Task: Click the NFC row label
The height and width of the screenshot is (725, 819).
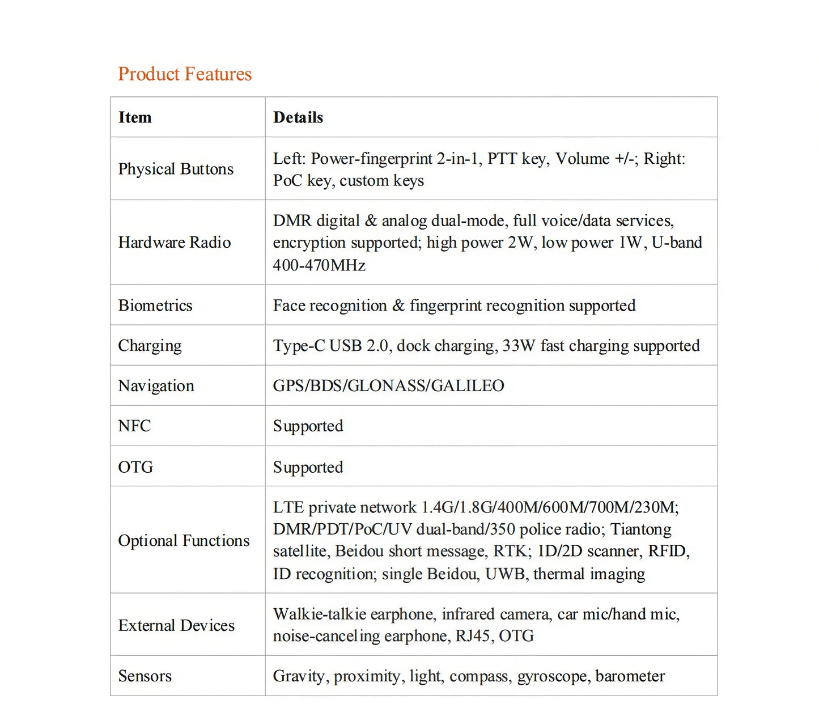Action: tap(134, 426)
